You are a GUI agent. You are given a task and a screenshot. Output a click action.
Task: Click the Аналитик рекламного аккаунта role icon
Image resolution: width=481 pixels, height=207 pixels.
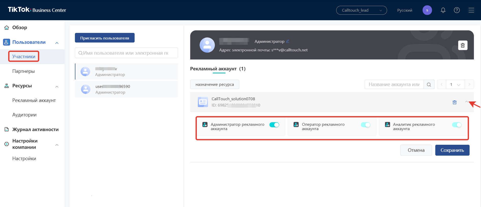point(388,125)
